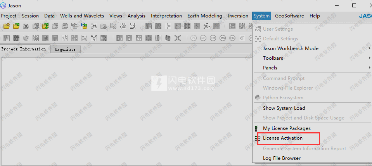372x166 pixels.
Task: Click the RS circle icon
Action: pyautogui.click(x=223, y=38)
